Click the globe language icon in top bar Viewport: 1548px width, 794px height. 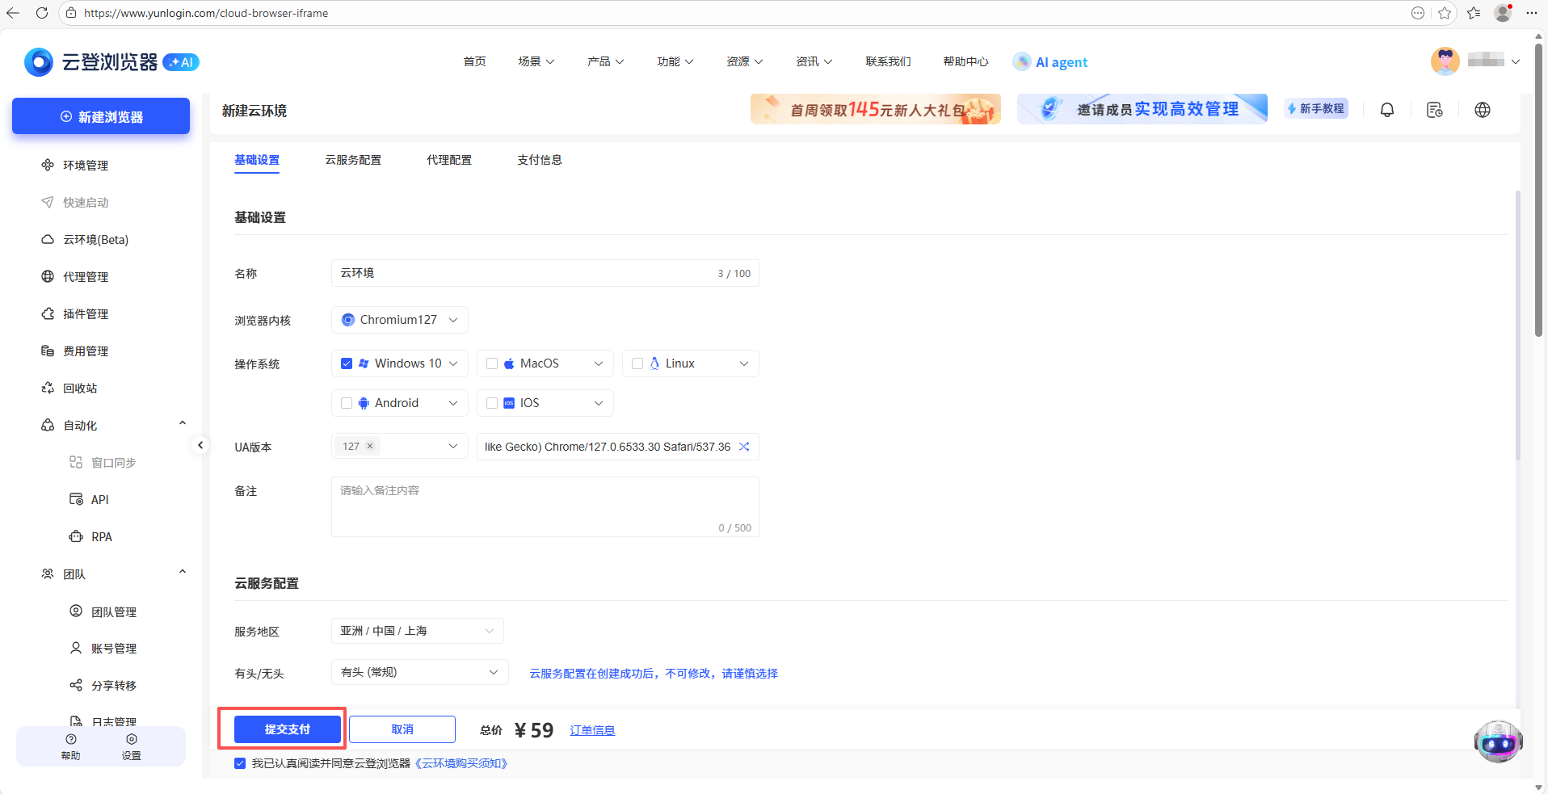1483,110
